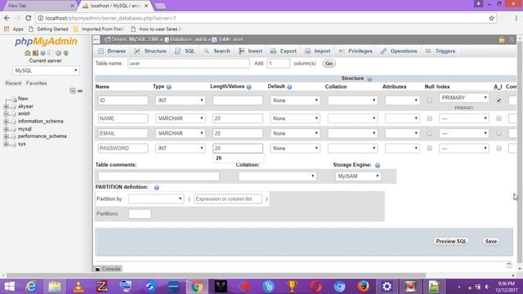Click the PARTITION definition help icon
The image size is (523, 294).
[x=156, y=188]
